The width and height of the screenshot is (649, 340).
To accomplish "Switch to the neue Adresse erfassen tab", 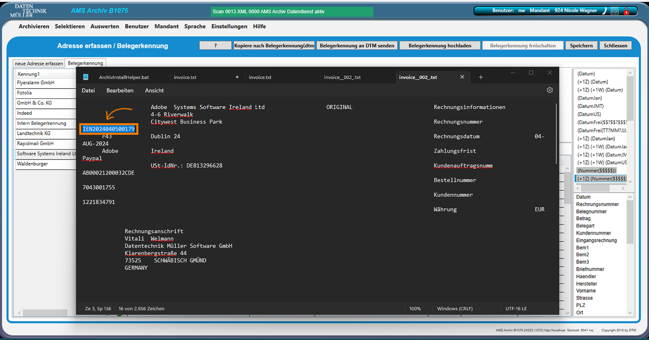I will coord(39,63).
